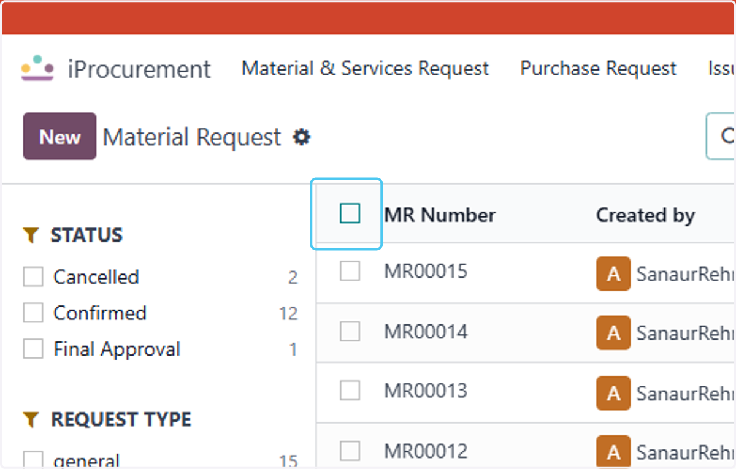Open record MR00013
Viewport: 736px width, 469px height.
pos(426,391)
